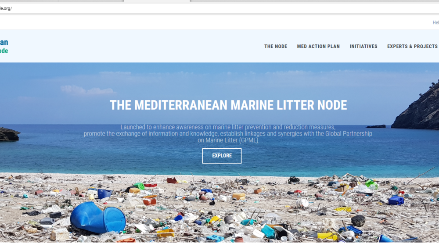This screenshot has height=247, width=439.
Task: Click the white cloud in the sky
Action: point(87,90)
